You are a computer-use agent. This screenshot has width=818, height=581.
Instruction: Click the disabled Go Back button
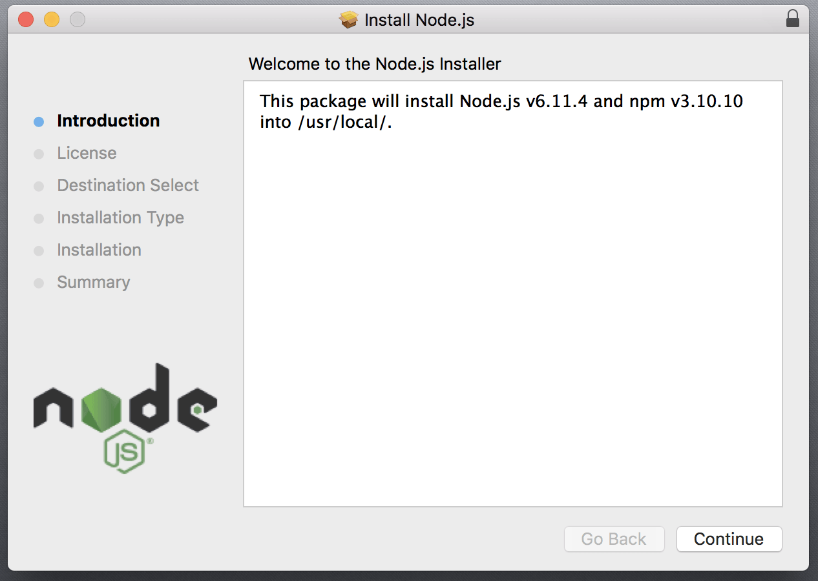click(x=614, y=539)
